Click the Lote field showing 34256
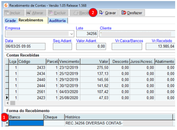The height and width of the screenshot is (130, 177). pos(87,34)
